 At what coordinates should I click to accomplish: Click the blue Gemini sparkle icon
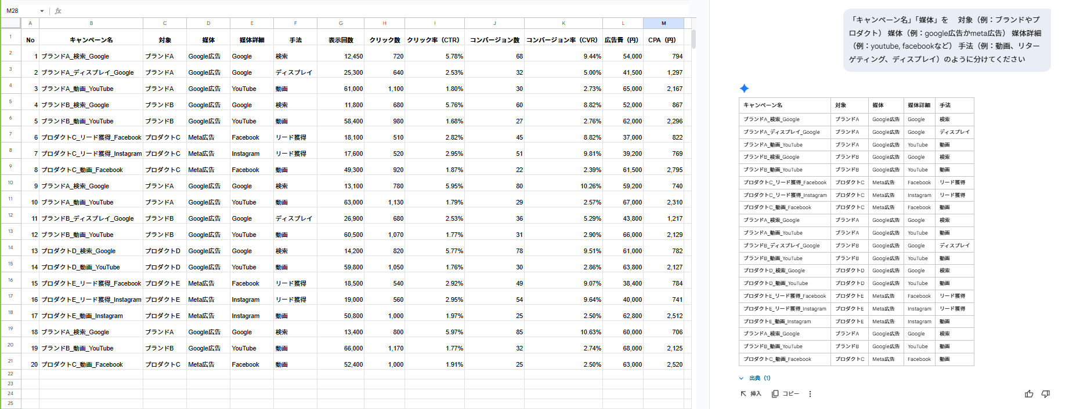744,89
